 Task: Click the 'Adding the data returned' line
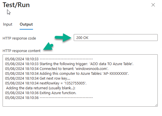point(41,88)
